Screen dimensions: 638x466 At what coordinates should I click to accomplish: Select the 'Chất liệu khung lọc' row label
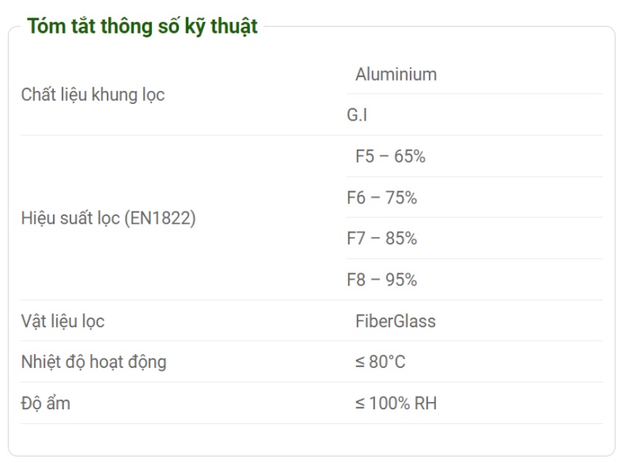pyautogui.click(x=92, y=95)
